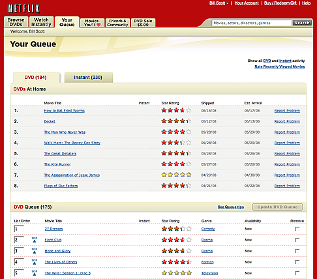The height and width of the screenshot is (279, 317).
Task: Rate Hope and Glory with stars
Action: coord(177,251)
